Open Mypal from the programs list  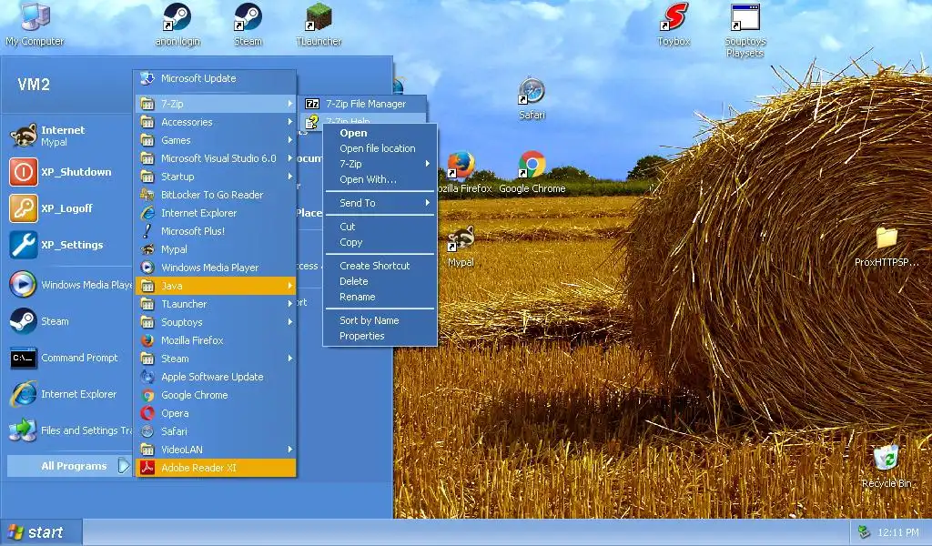pos(215,249)
